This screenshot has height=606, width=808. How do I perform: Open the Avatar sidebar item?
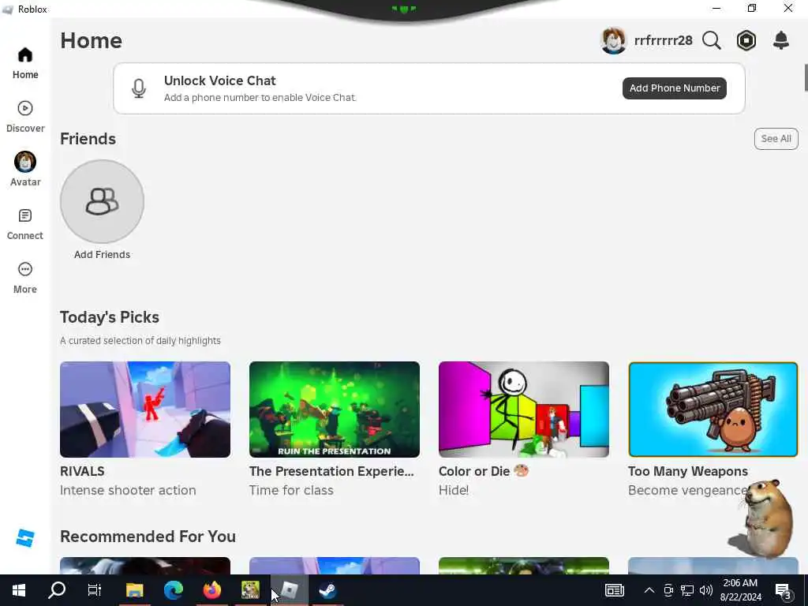24,170
